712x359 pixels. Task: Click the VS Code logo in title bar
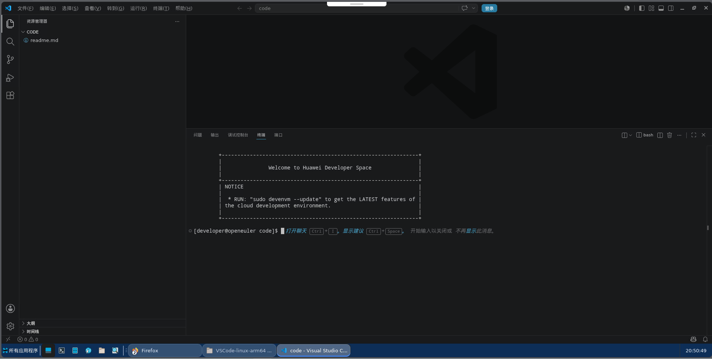click(x=8, y=8)
